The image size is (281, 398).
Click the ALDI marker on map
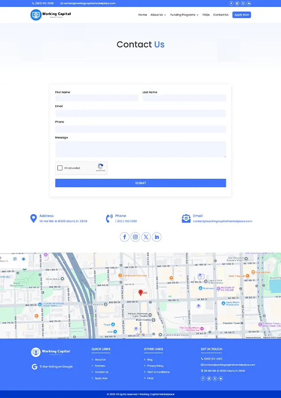(115, 331)
